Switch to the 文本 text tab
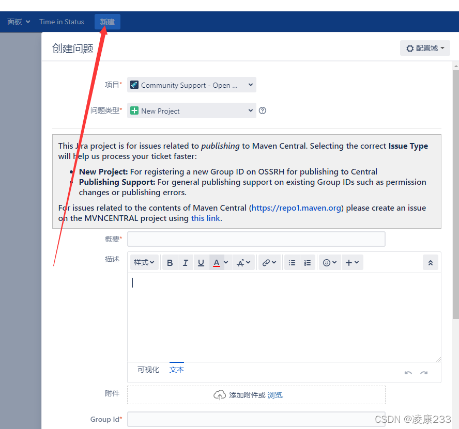 [x=177, y=370]
